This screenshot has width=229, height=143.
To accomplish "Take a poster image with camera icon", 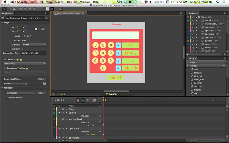I will pos(44,84).
